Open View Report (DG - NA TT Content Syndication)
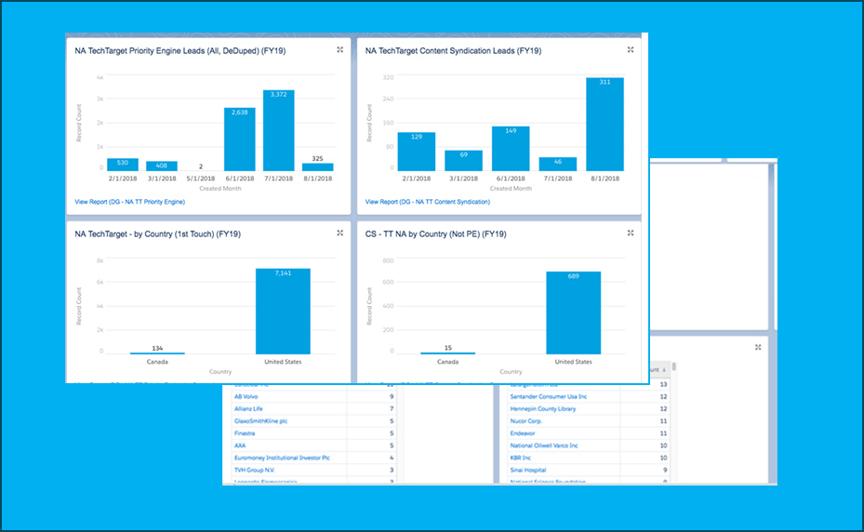 pos(428,202)
